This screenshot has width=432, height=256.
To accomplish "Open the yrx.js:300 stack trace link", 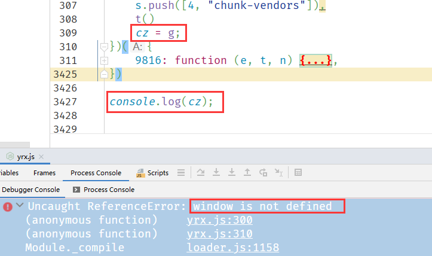I will (219, 220).
